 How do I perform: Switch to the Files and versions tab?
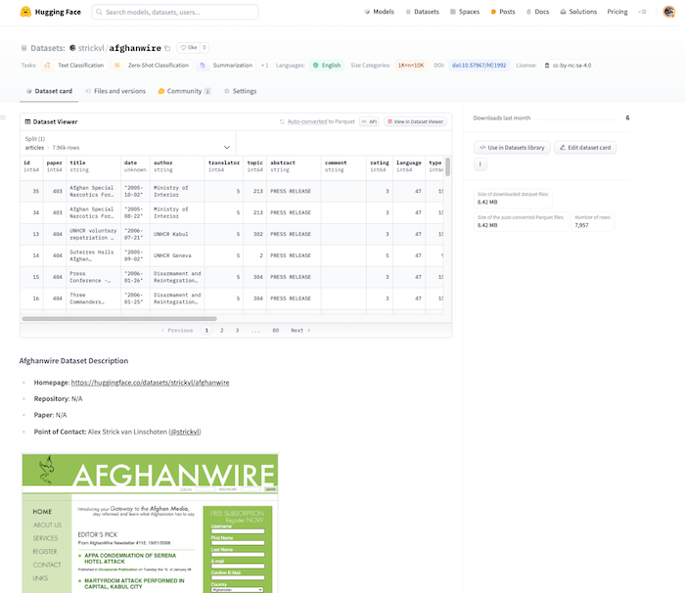coord(114,91)
